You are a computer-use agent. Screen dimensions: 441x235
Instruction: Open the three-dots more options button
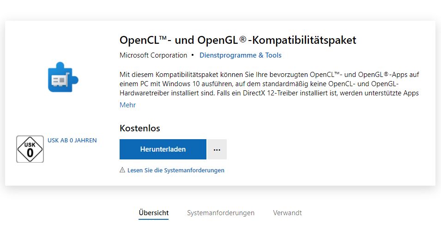tap(217, 149)
